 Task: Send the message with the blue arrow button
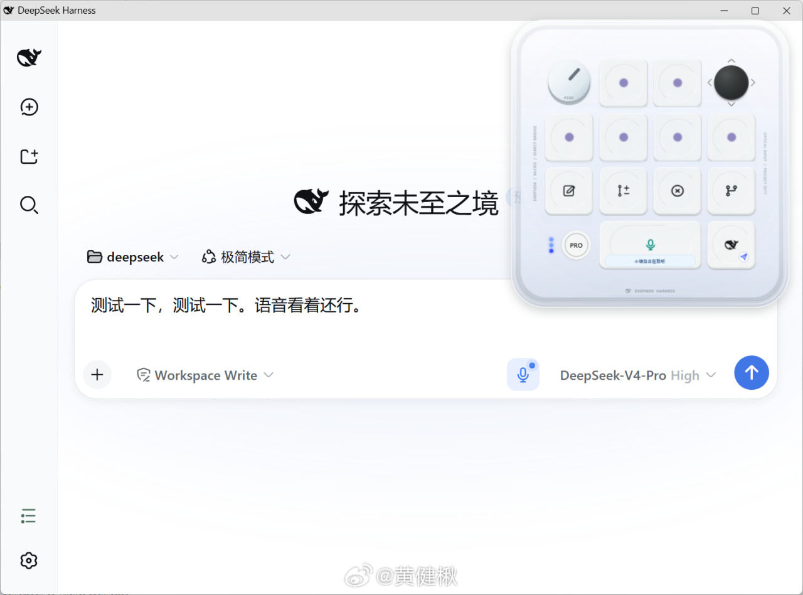click(752, 373)
